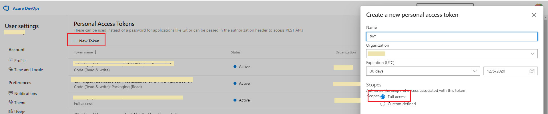
Task: Click the Usage chart icon
Action: pos(11,111)
